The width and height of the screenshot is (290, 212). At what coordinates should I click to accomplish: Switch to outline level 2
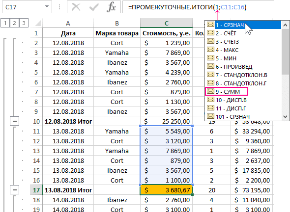14,23
